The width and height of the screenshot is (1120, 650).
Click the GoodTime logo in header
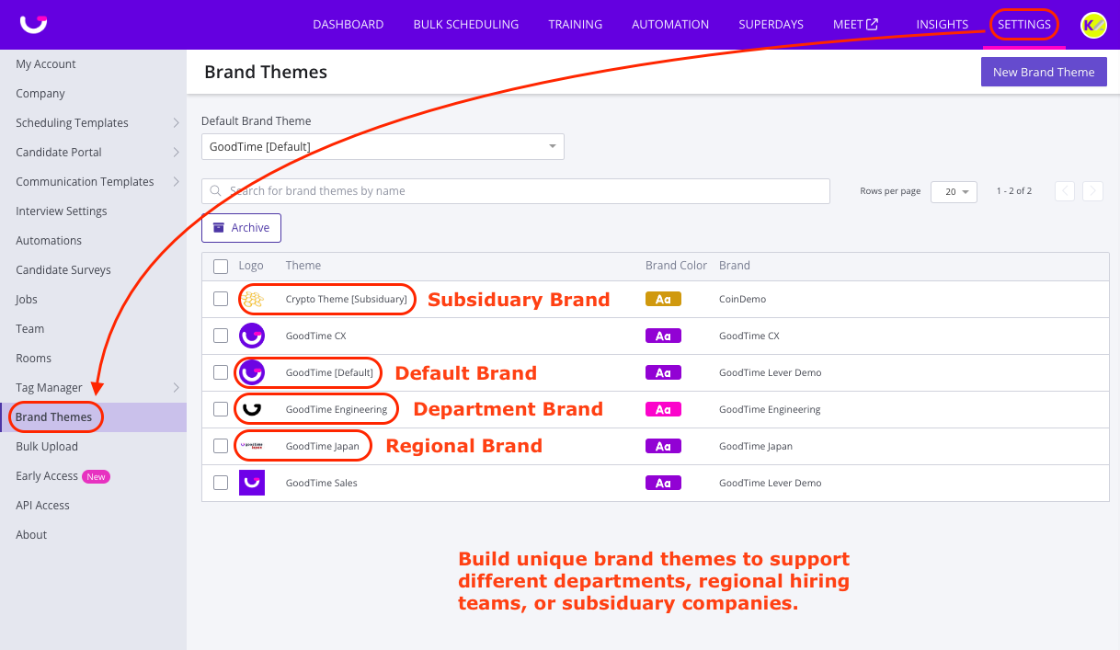pos(34,24)
